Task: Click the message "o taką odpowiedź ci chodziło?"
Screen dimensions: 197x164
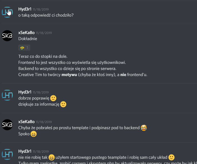Action: [46, 15]
